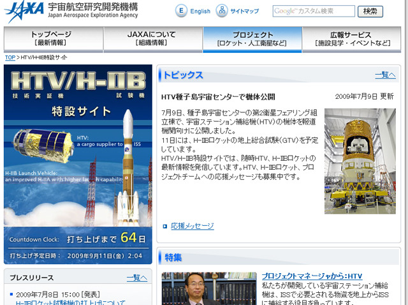
Task: Click the 特集 section heading
Action: [x=173, y=258]
